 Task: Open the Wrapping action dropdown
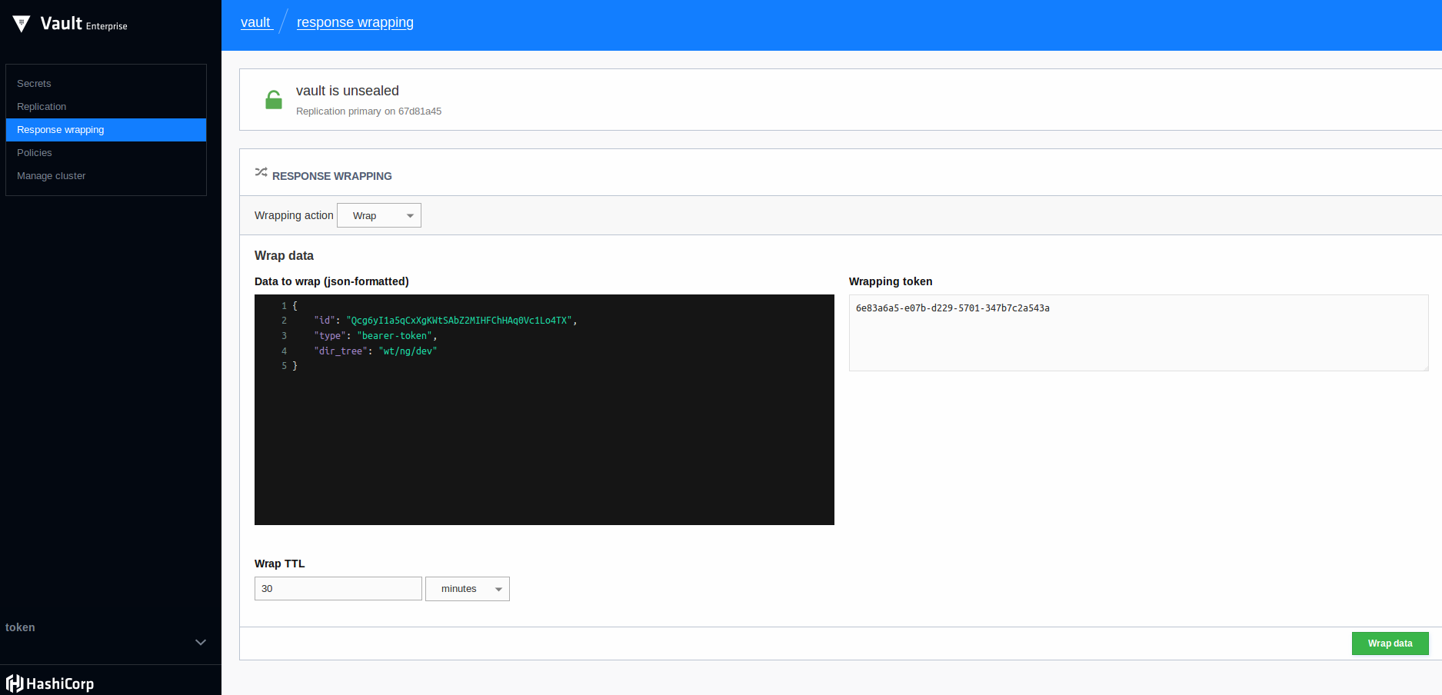(x=378, y=215)
